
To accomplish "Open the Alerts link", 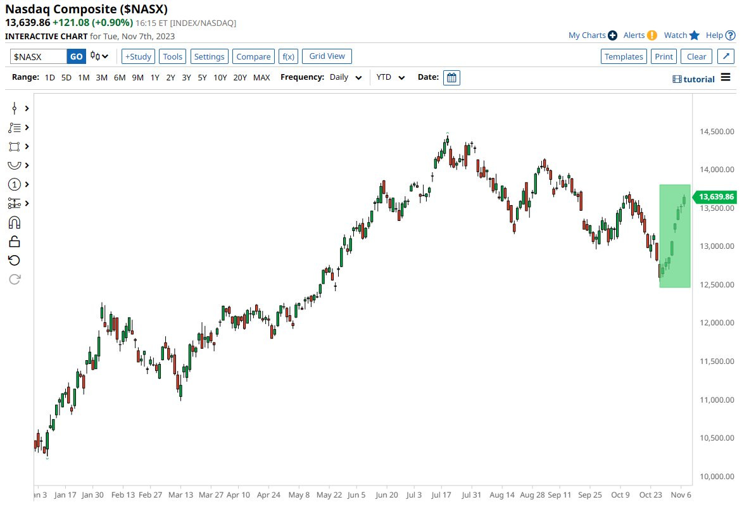I will (634, 35).
